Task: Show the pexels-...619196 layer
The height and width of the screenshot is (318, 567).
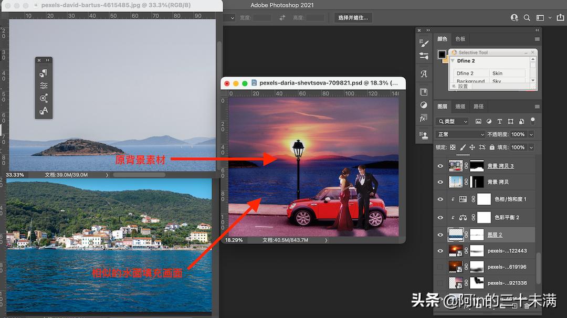Action: [x=440, y=267]
